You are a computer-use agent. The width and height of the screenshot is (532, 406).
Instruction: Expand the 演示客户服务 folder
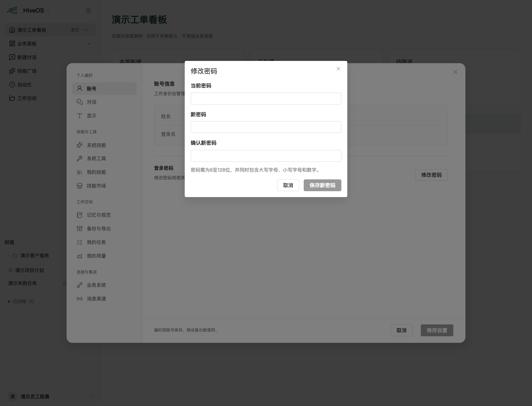[x=8, y=255]
